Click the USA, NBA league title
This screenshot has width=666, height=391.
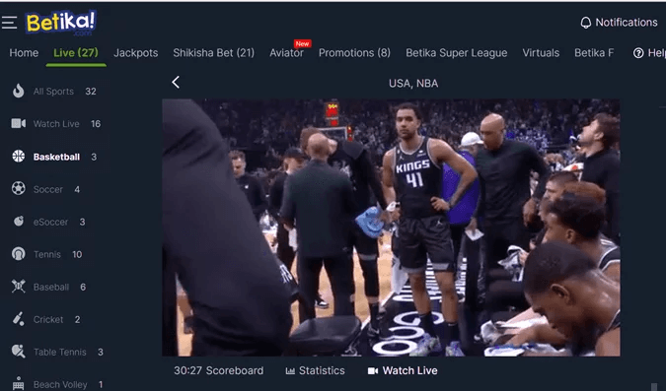413,83
